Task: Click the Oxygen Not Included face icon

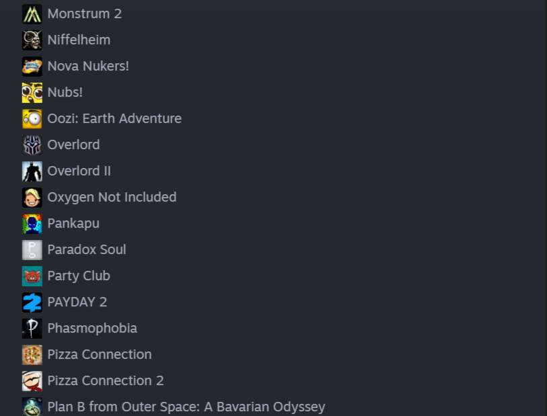Action: point(32,198)
